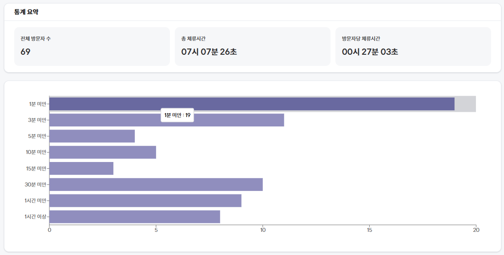This screenshot has width=504, height=255.
Task: Click the 1시간 이상 axis label
Action: tap(36, 217)
